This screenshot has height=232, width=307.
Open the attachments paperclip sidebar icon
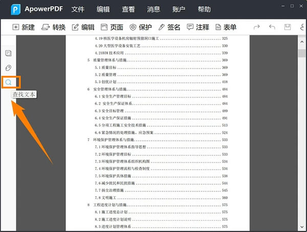point(8,68)
